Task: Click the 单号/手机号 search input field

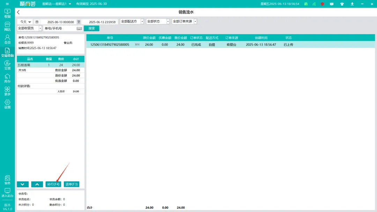Action: click(59, 28)
